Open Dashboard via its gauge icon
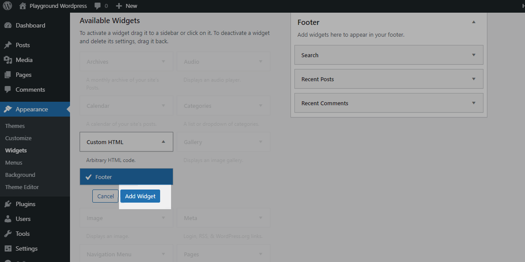 [x=8, y=25]
